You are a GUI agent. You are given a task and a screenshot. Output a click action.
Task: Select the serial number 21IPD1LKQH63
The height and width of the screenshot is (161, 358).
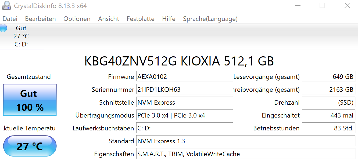click(x=184, y=89)
